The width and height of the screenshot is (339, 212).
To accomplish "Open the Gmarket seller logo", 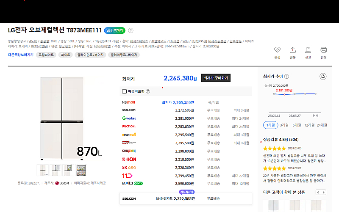I will pos(129,118).
